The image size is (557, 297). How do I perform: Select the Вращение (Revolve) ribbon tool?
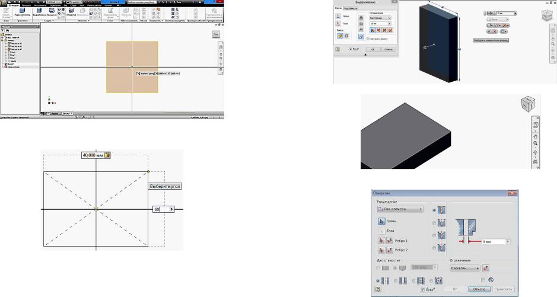52,12
